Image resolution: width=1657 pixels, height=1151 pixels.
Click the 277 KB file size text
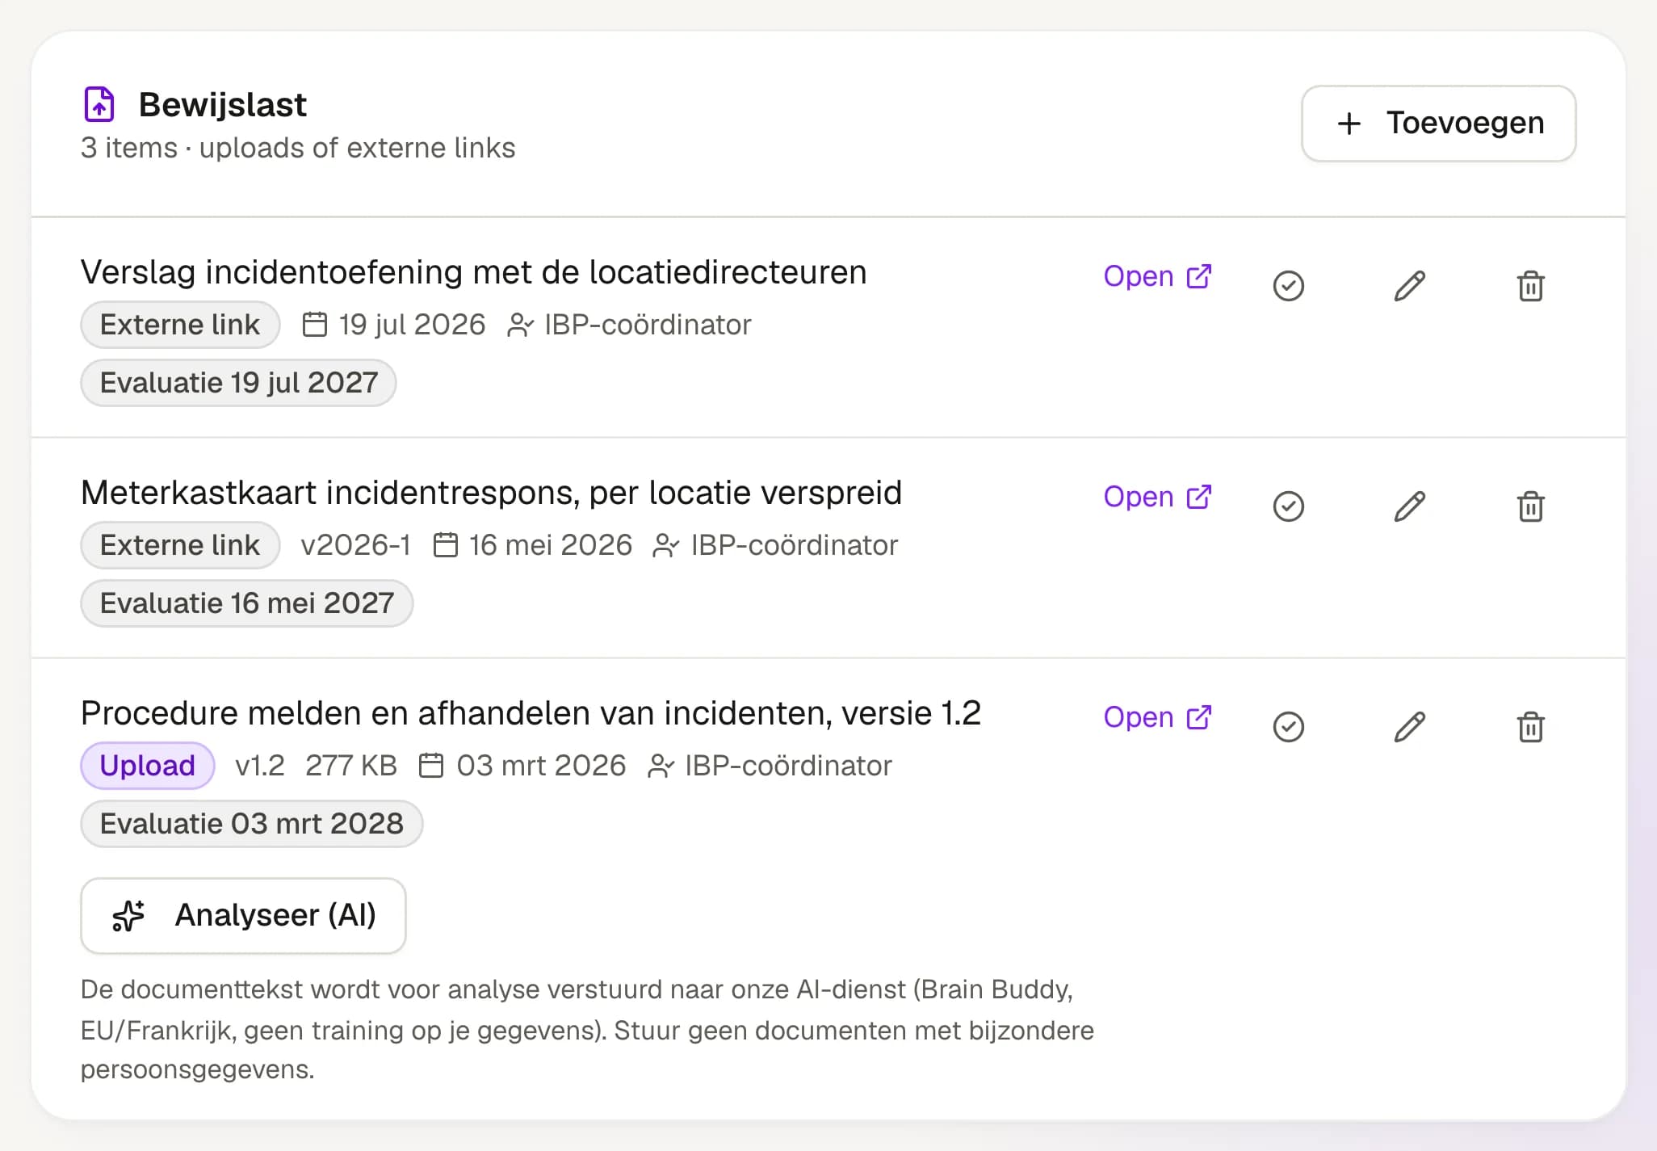coord(351,766)
